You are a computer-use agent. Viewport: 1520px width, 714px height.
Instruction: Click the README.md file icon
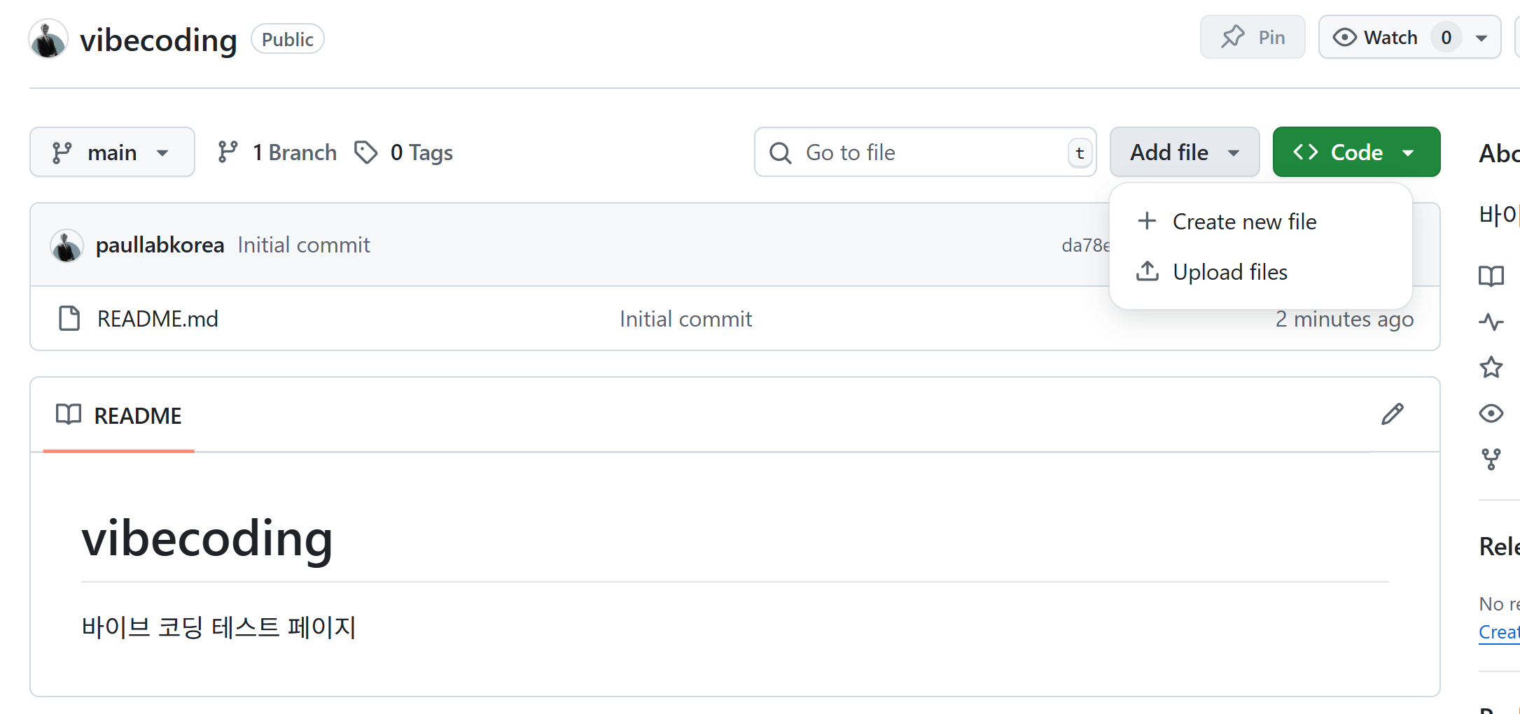pos(69,318)
